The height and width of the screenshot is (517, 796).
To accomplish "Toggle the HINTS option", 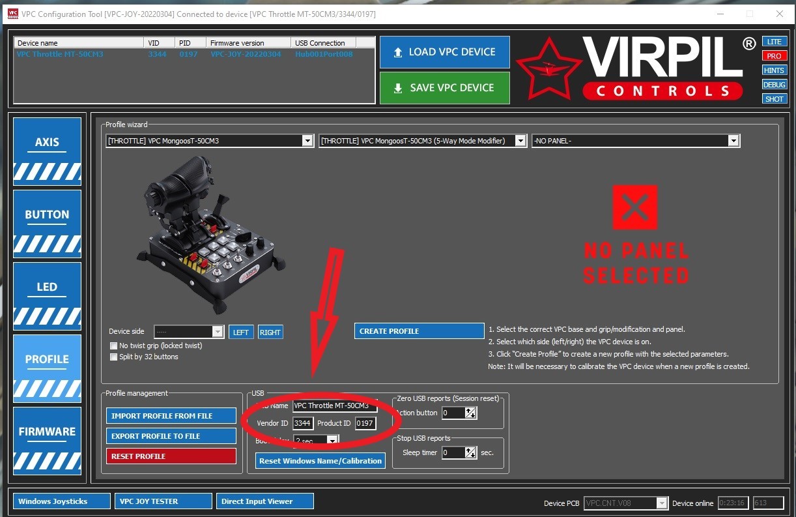I will click(x=774, y=70).
